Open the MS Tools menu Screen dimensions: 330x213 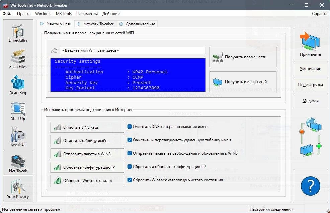64,14
